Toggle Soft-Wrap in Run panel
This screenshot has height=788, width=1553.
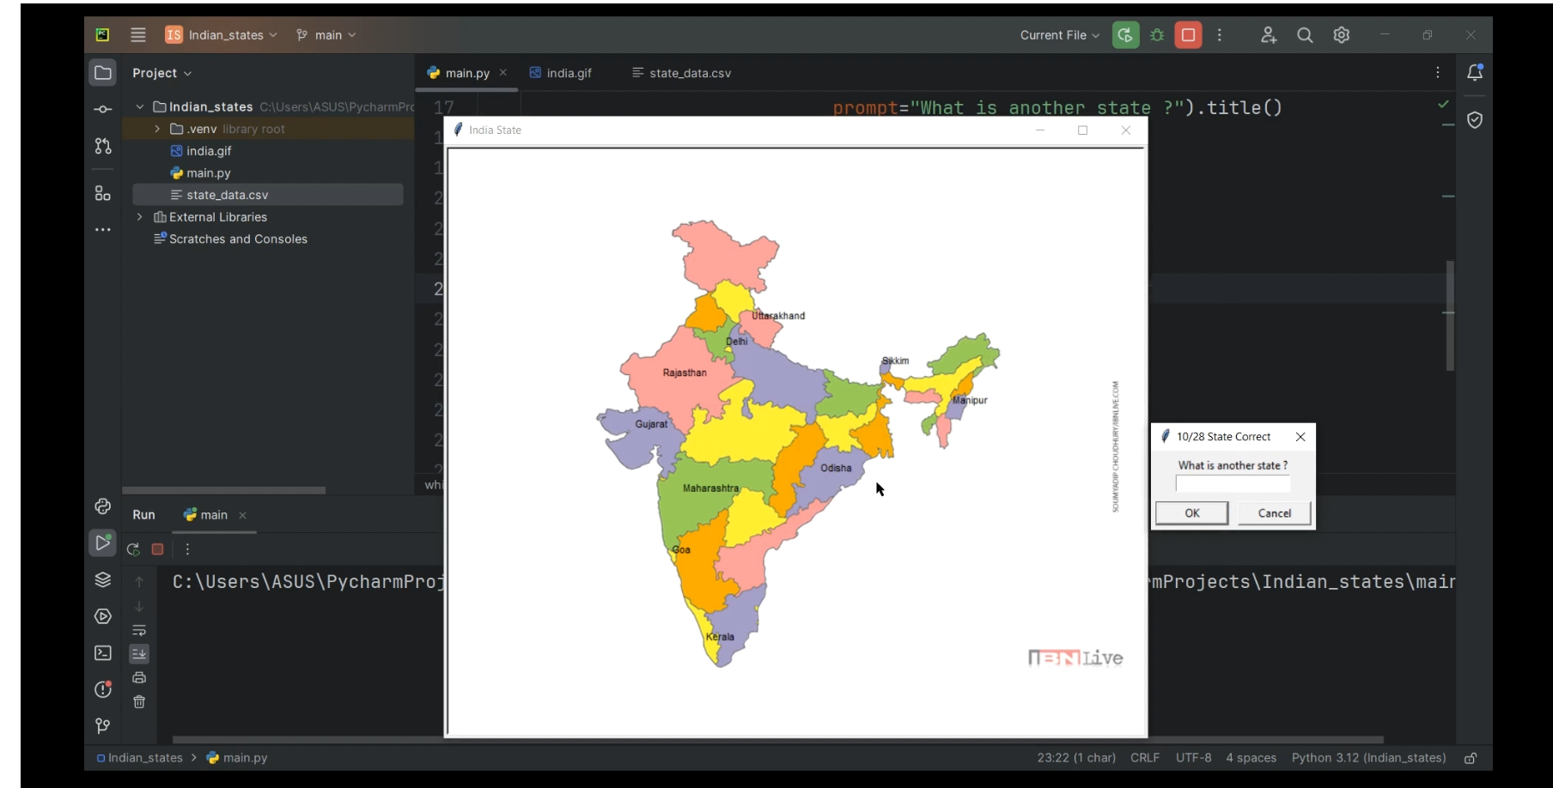coord(139,630)
